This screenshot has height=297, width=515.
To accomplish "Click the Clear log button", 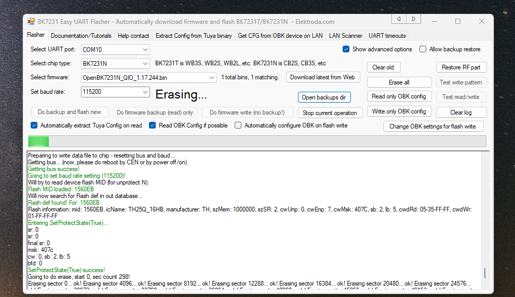I will (x=461, y=112).
